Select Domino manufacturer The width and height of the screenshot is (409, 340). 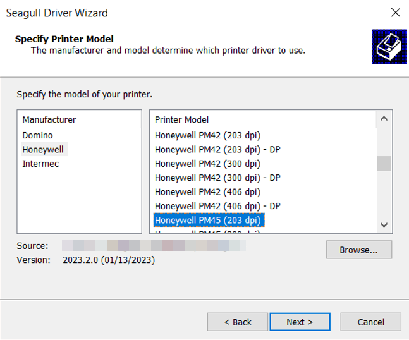(37, 135)
